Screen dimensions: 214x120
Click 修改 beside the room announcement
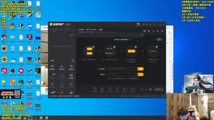tap(101, 30)
